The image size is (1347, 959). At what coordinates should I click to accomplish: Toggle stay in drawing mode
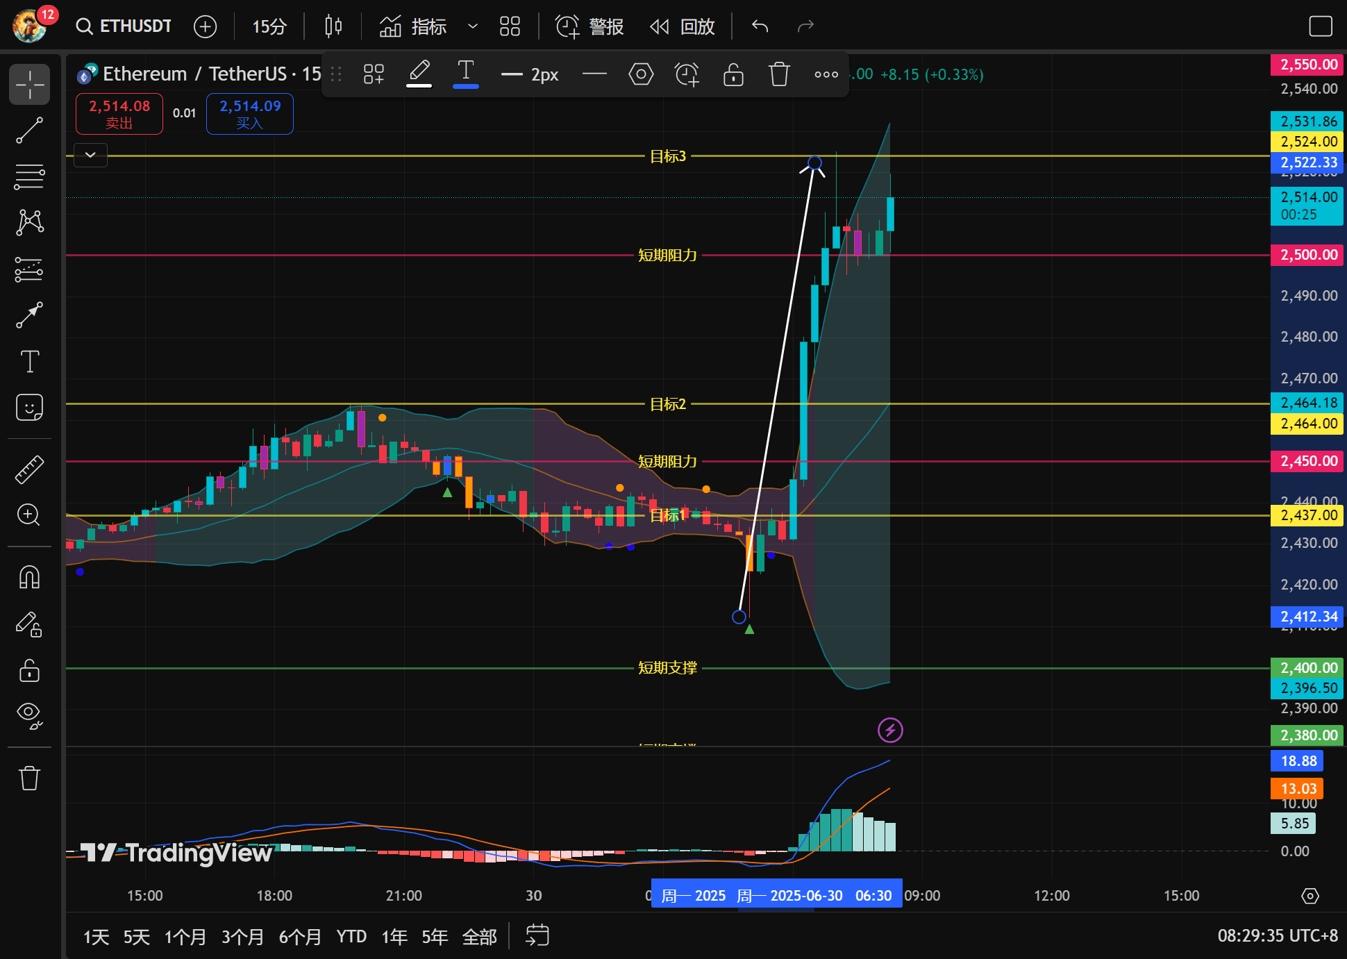pyautogui.click(x=29, y=624)
